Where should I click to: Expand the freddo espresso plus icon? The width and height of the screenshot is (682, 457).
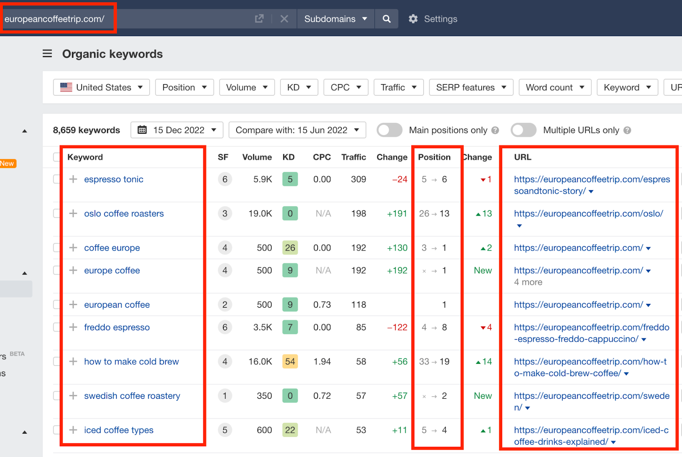73,327
